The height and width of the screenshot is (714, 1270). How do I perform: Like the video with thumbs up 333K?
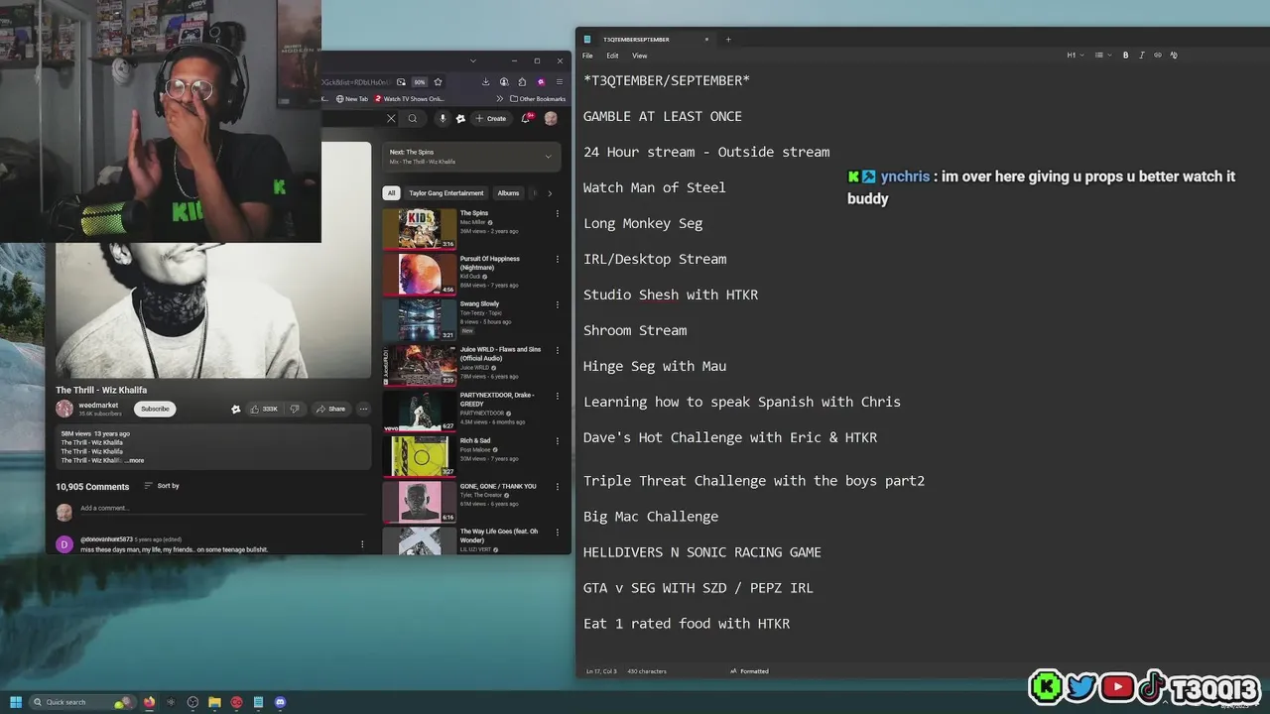(x=264, y=409)
